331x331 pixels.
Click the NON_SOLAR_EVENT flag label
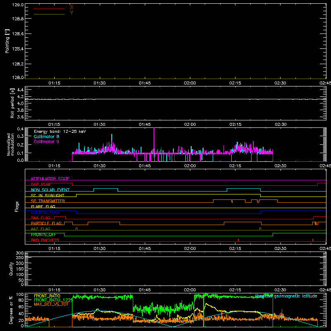(50, 190)
